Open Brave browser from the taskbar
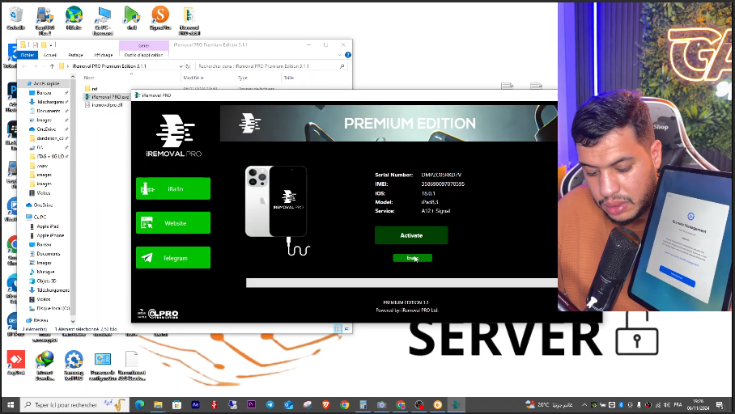The height and width of the screenshot is (414, 735). 325,404
